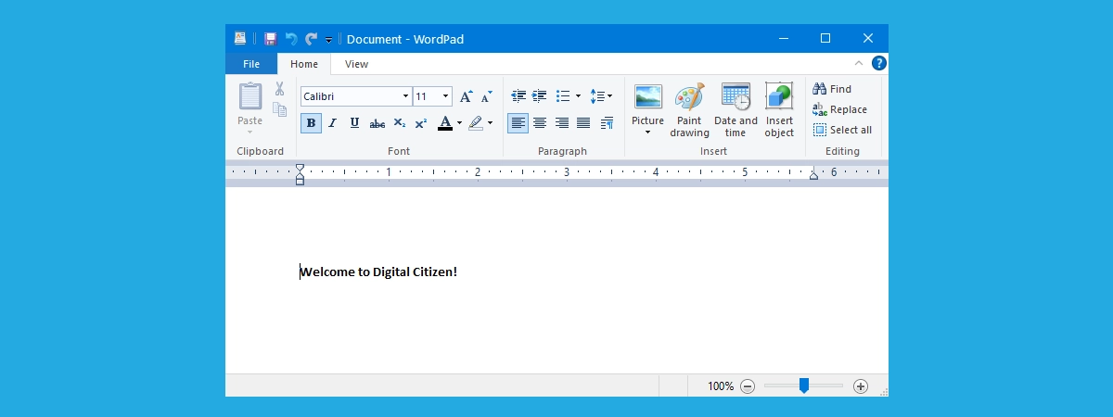Click the right indent marker on ruler

(813, 174)
